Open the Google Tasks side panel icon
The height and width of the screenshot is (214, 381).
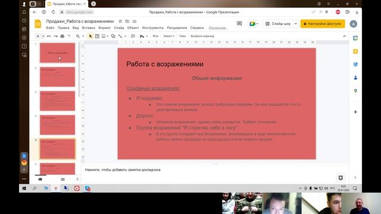(355, 64)
